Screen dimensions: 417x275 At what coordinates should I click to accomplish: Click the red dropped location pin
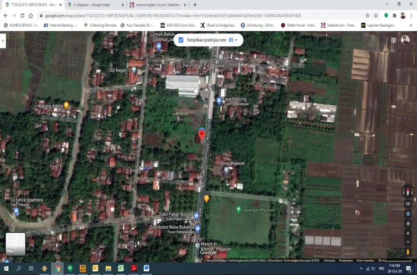pos(202,135)
